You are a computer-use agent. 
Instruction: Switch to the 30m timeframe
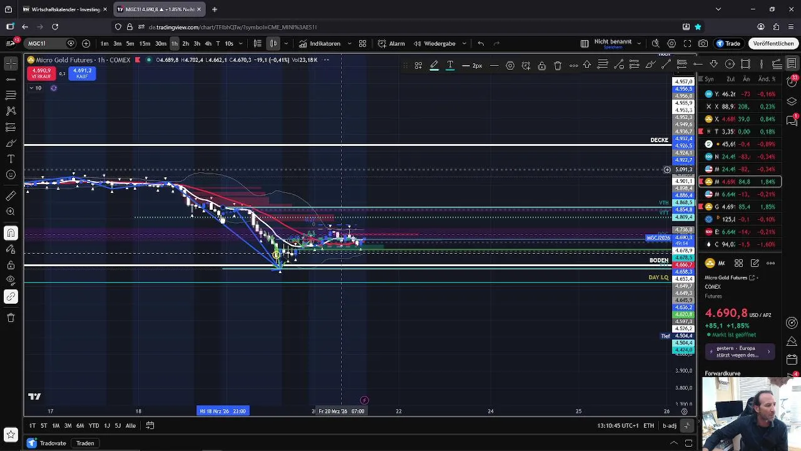click(161, 43)
